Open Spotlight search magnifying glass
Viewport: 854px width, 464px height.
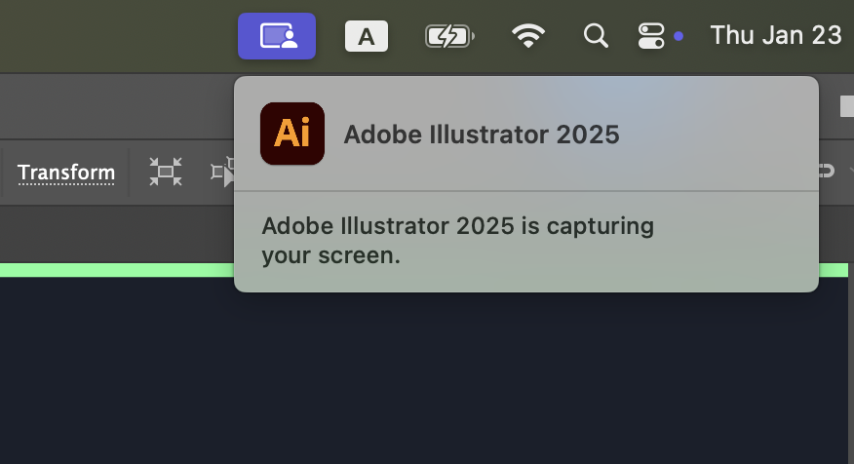pos(595,36)
